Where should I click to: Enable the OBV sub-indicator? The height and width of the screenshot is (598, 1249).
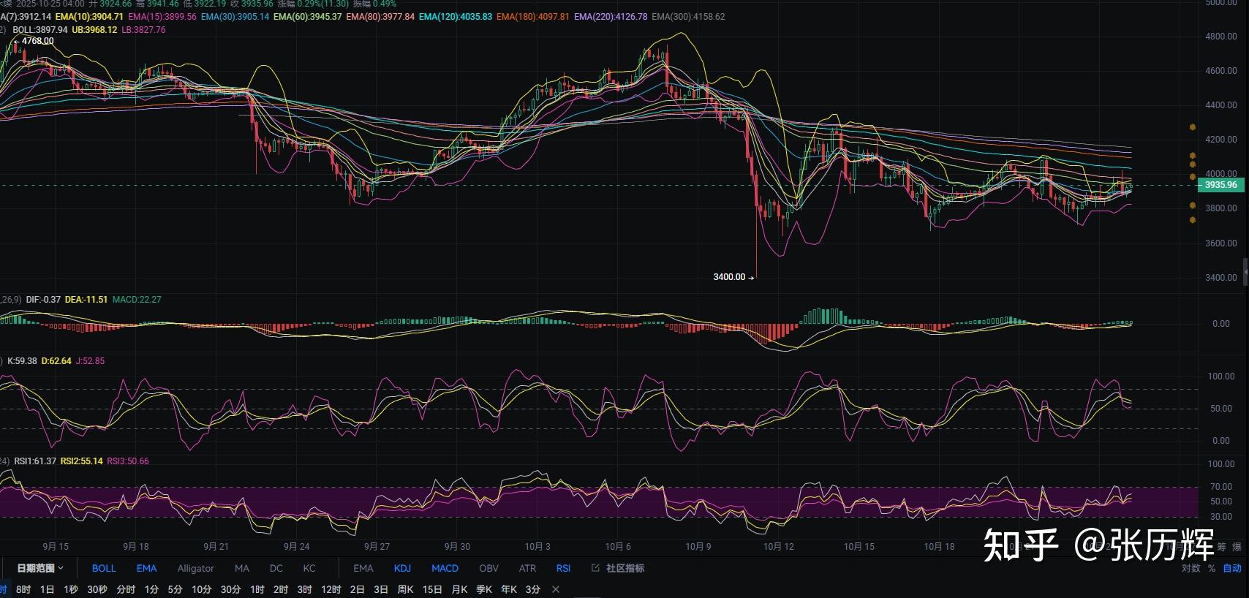click(x=488, y=568)
